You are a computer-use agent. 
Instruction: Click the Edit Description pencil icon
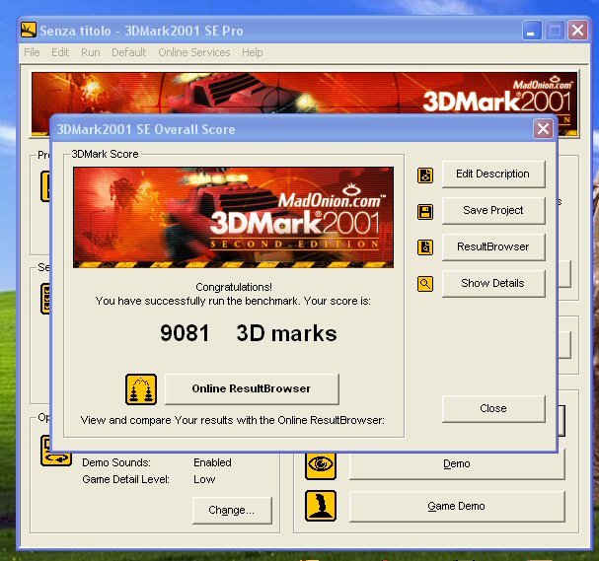[x=425, y=175]
